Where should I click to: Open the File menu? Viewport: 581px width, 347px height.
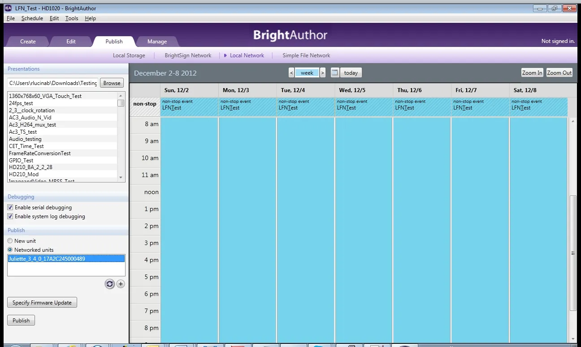click(11, 18)
